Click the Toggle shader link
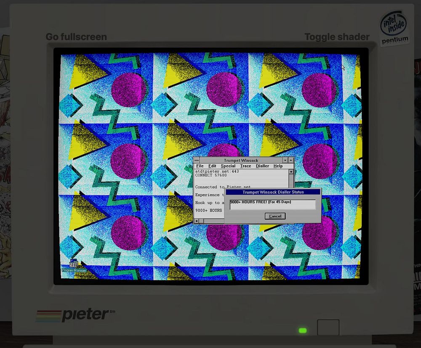 click(x=337, y=37)
